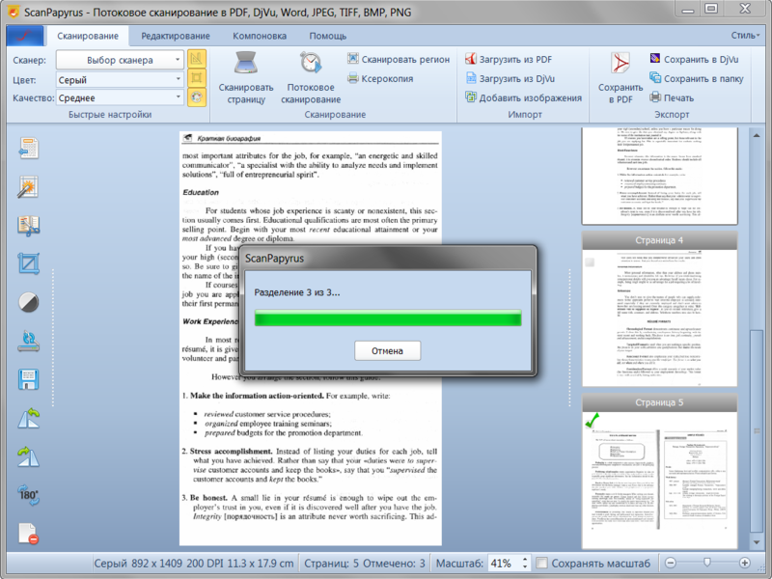Click the 'Разделение 3 из 3...' dialog text
Viewport: 772px width, 579px height.
[x=297, y=292]
